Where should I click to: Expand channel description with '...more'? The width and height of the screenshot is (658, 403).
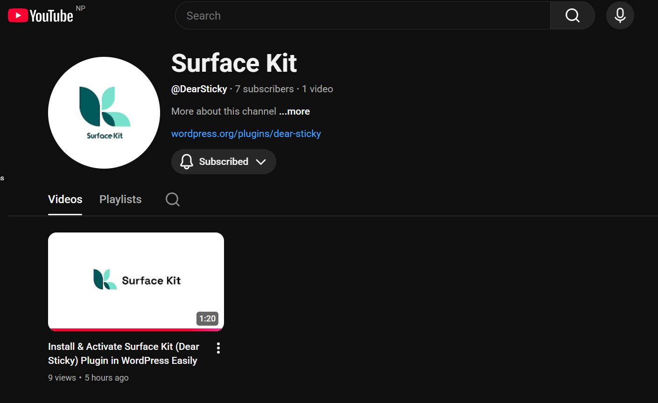pyautogui.click(x=294, y=111)
